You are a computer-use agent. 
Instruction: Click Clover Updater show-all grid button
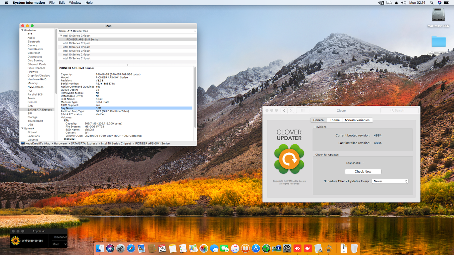pyautogui.click(x=303, y=110)
